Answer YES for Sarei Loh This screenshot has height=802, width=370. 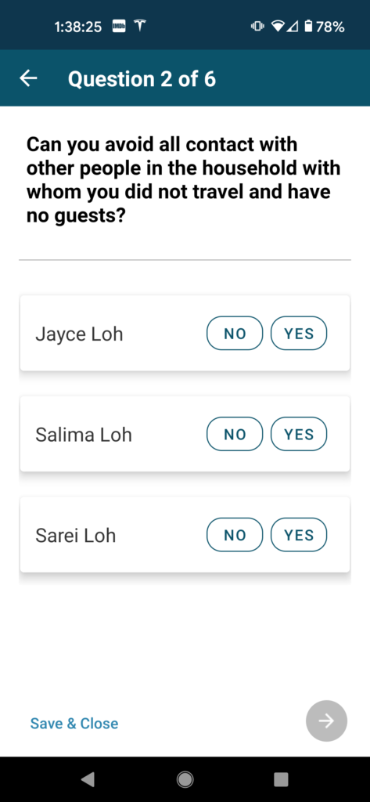299,535
